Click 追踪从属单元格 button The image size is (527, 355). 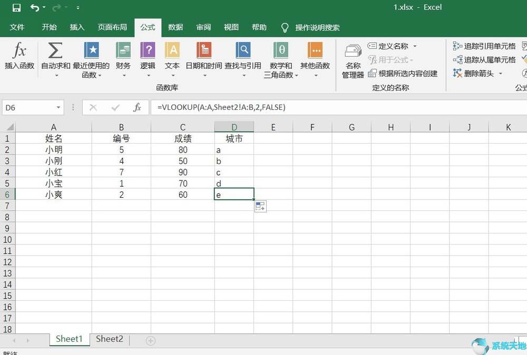(484, 60)
